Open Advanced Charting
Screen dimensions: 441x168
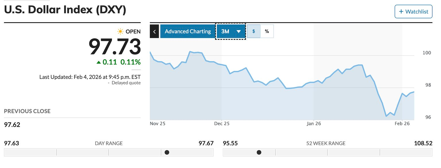(x=188, y=31)
